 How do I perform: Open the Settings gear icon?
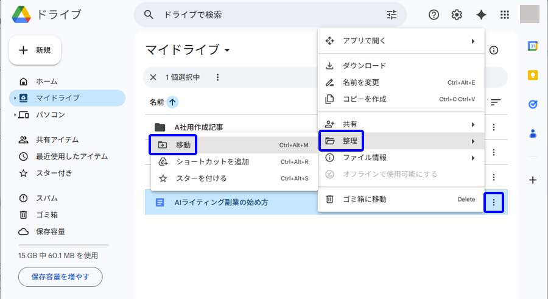coord(457,15)
